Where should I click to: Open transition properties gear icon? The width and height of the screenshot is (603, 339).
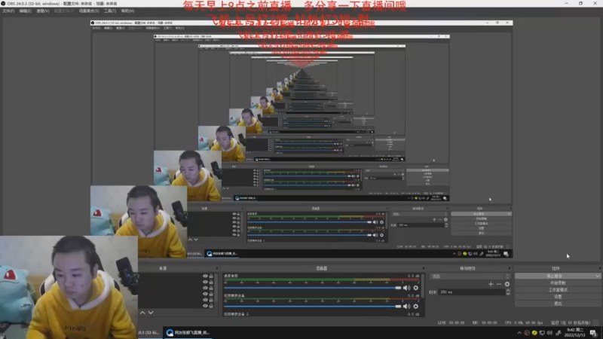507,284
